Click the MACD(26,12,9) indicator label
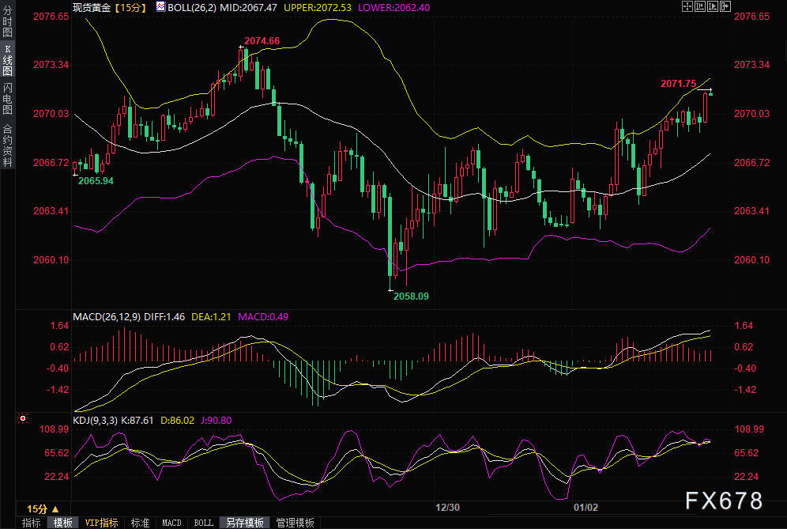Image resolution: width=787 pixels, height=529 pixels. coord(106,316)
